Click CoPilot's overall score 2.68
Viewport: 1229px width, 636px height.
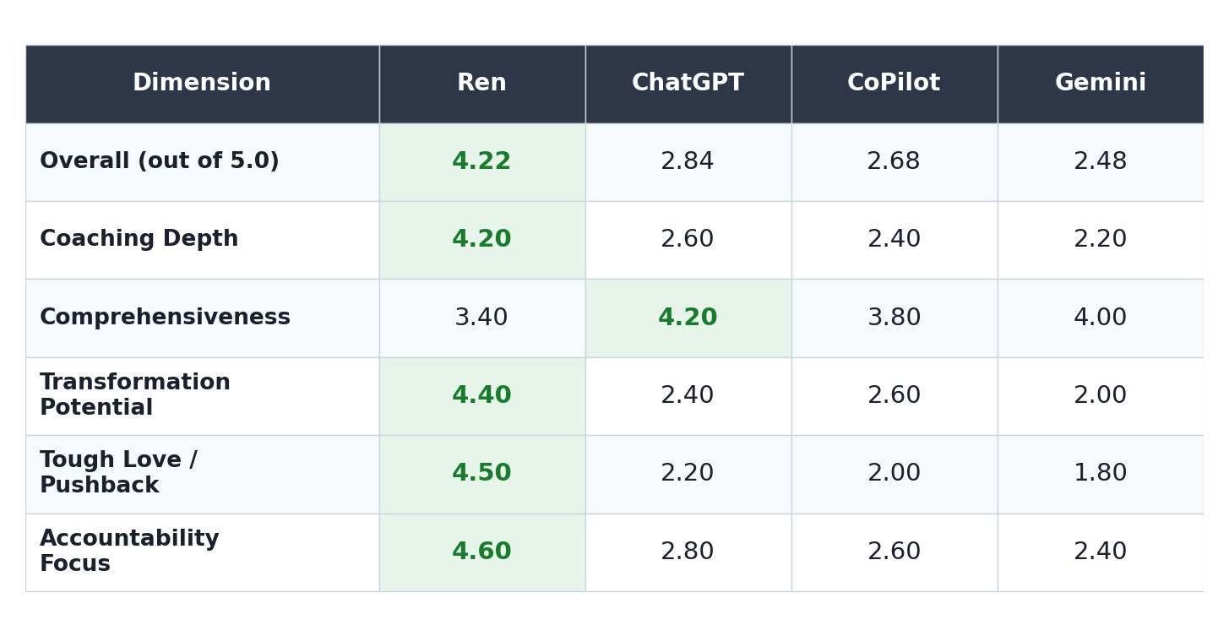coord(894,162)
